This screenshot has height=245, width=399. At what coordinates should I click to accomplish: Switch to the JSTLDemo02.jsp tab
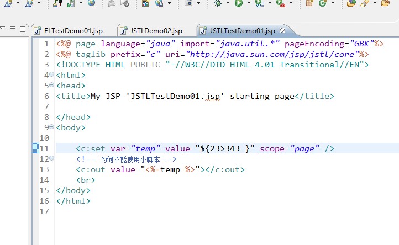pos(155,30)
